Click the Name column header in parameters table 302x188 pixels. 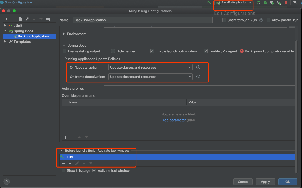(x=127, y=102)
